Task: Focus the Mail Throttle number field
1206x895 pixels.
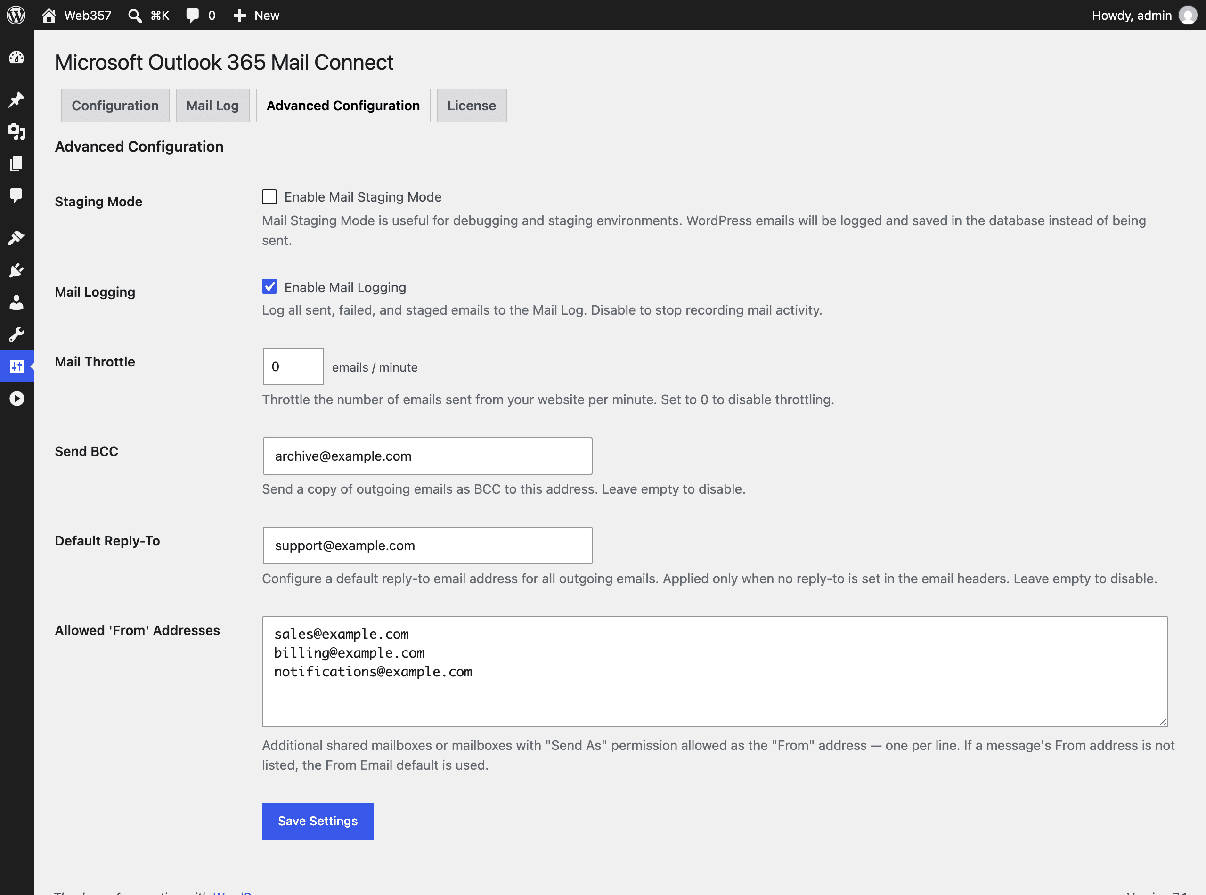Action: tap(293, 367)
